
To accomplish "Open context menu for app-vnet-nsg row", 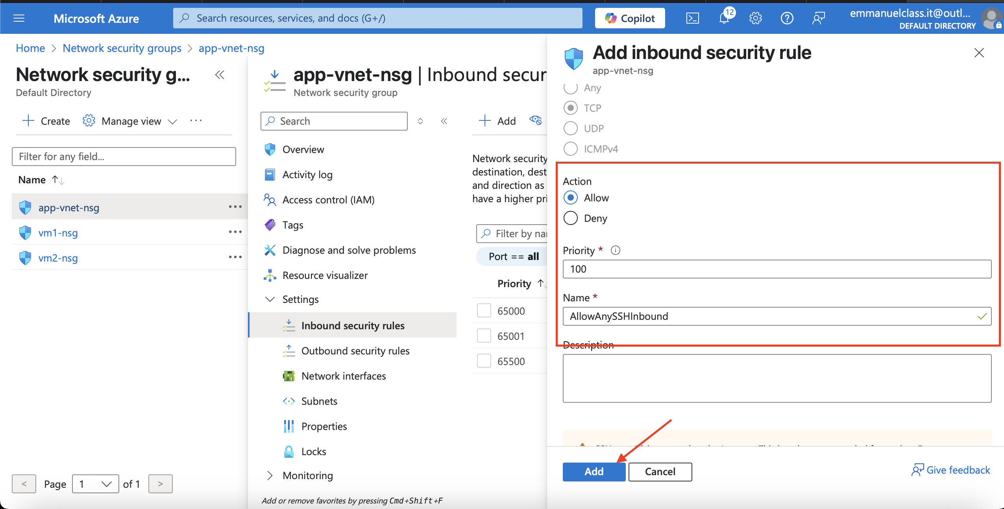I will coord(235,207).
